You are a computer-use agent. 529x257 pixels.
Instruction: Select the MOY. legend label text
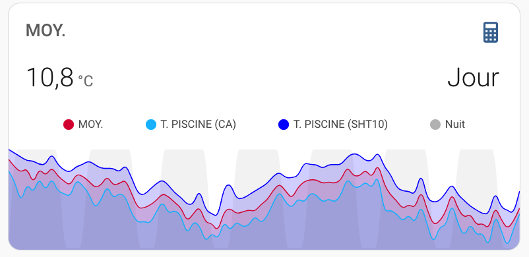[x=90, y=125]
